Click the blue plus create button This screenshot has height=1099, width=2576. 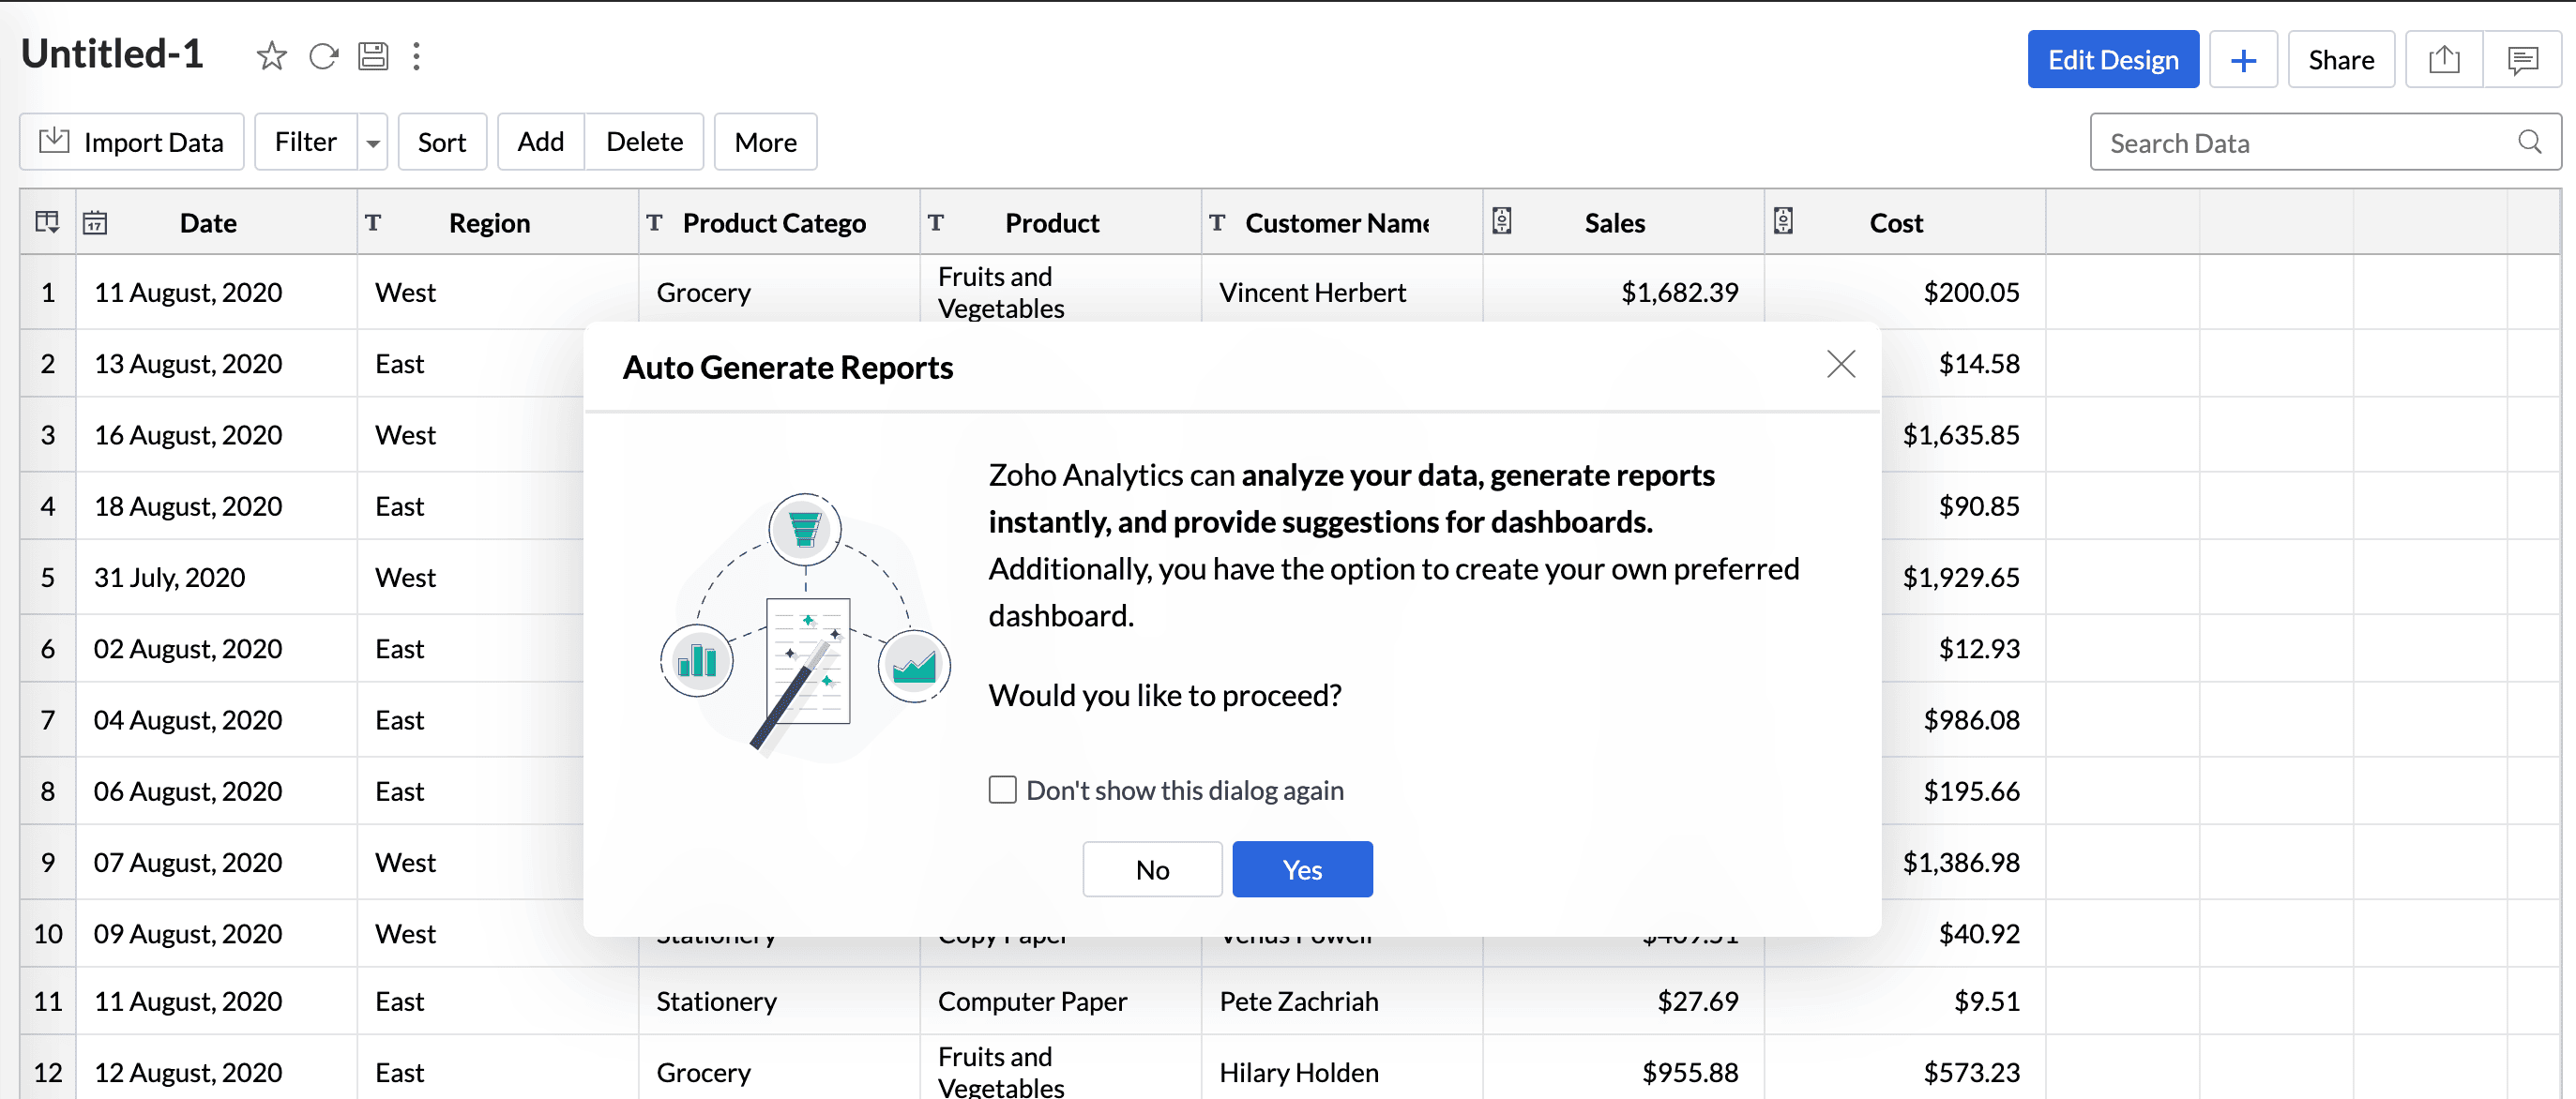click(x=2243, y=60)
